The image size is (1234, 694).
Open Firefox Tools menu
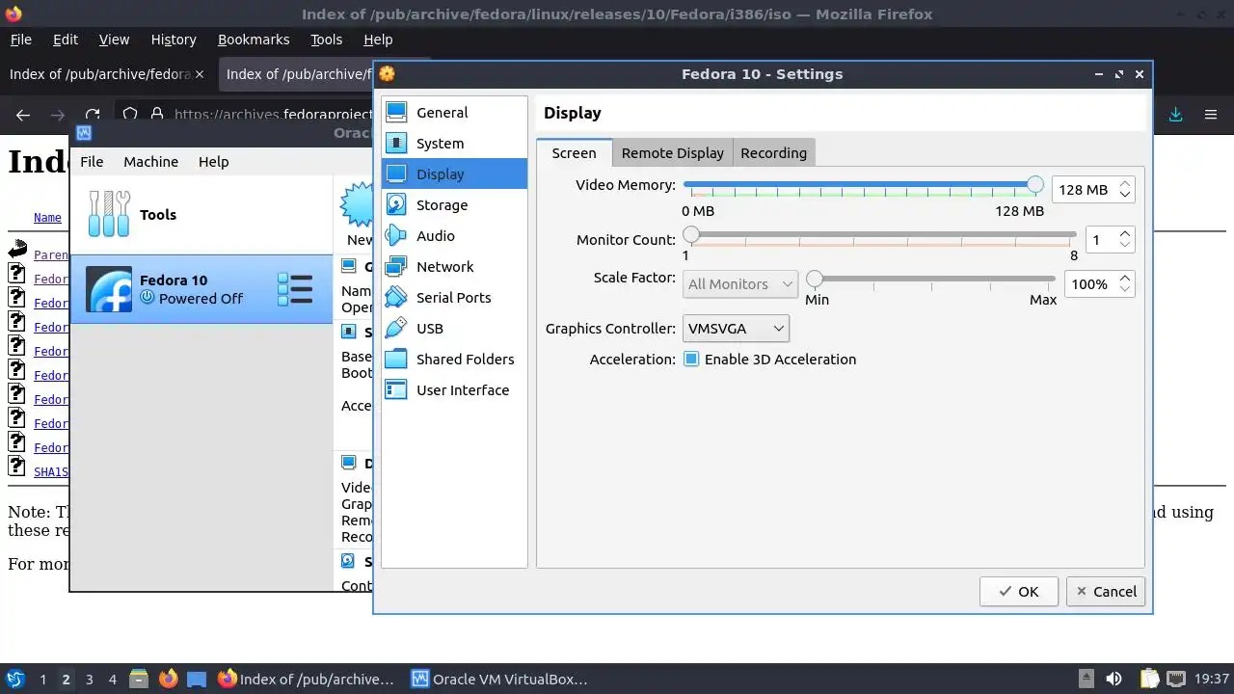tap(326, 40)
